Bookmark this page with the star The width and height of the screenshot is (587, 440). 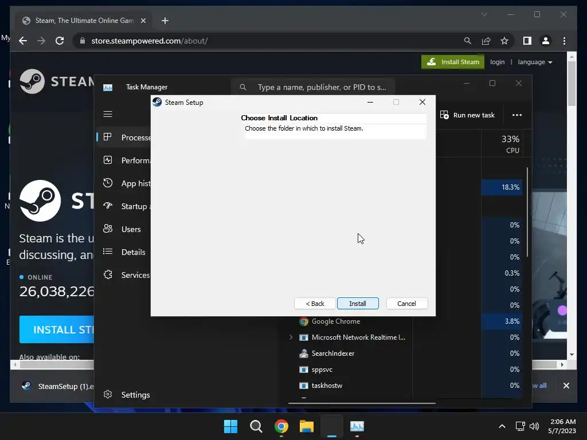point(504,41)
